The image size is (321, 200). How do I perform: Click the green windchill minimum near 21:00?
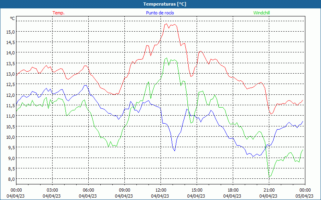pos(269,176)
